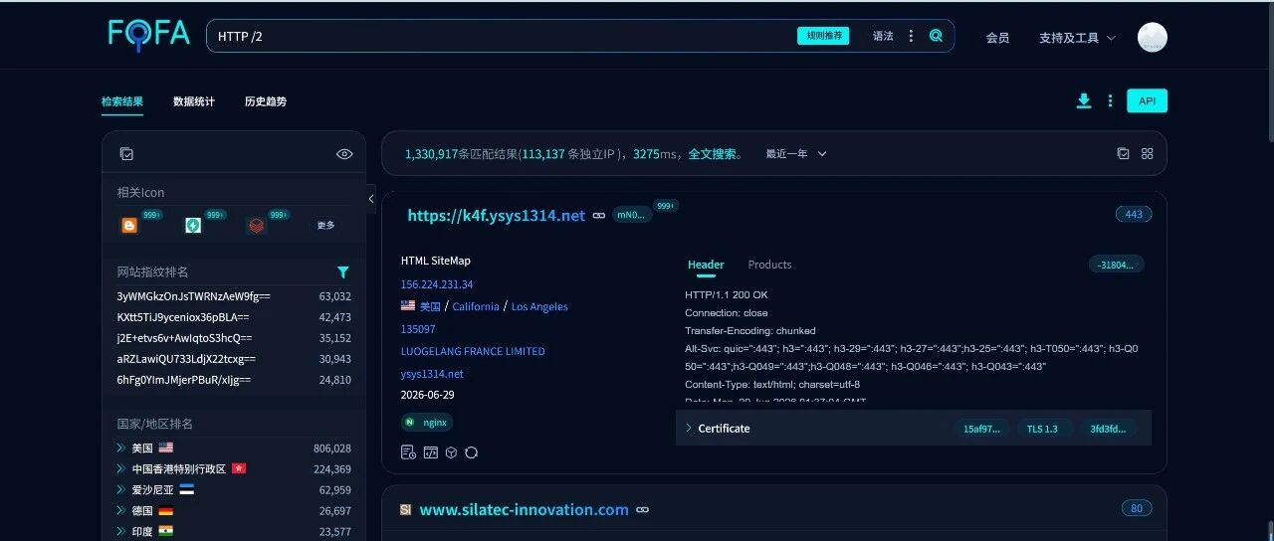1274x541 pixels.
Task: Select the orange Blogger related icon
Action: point(129,226)
